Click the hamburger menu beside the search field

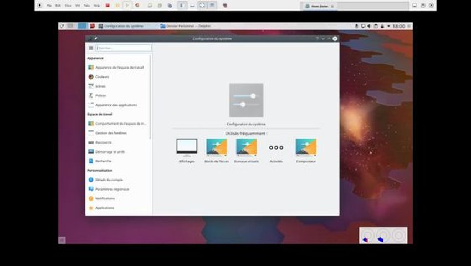pyautogui.click(x=91, y=48)
